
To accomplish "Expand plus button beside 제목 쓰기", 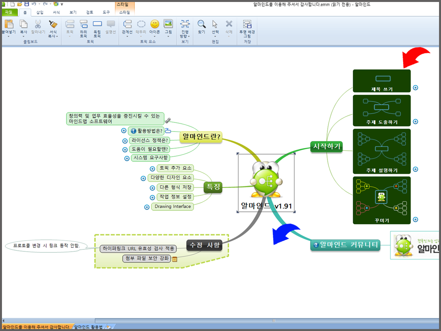I will [x=415, y=87].
